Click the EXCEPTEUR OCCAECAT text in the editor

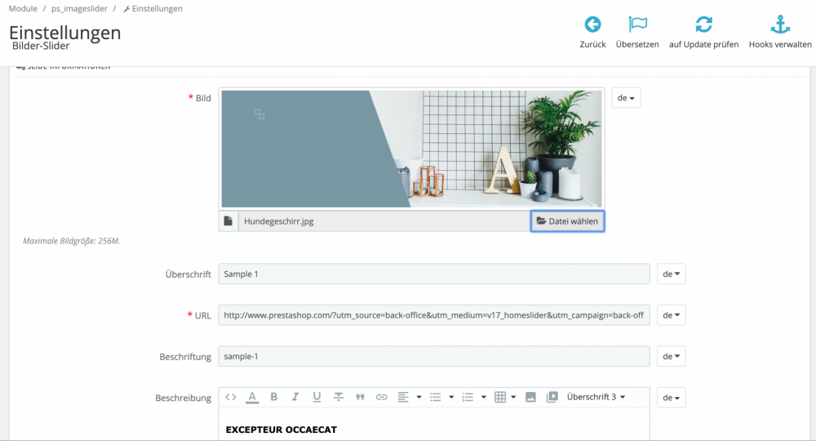[281, 430]
